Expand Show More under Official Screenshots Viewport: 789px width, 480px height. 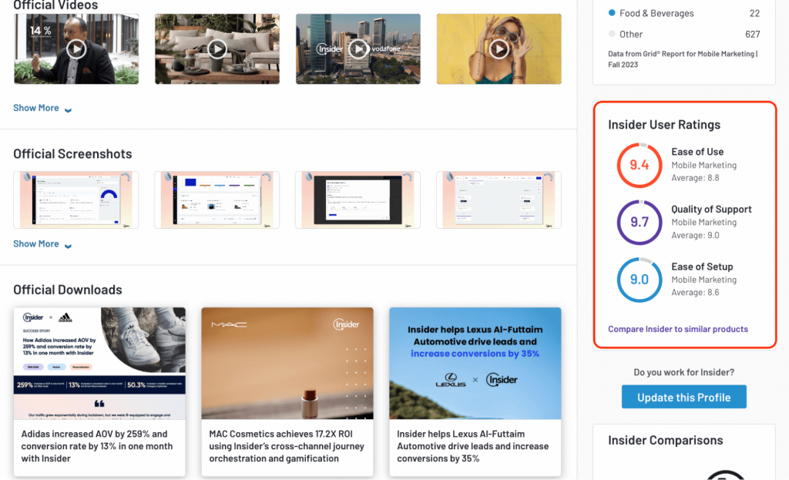[x=42, y=244]
